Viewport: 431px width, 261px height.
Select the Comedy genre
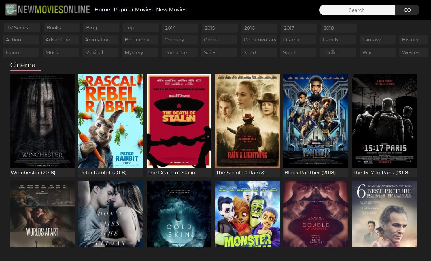coord(179,40)
